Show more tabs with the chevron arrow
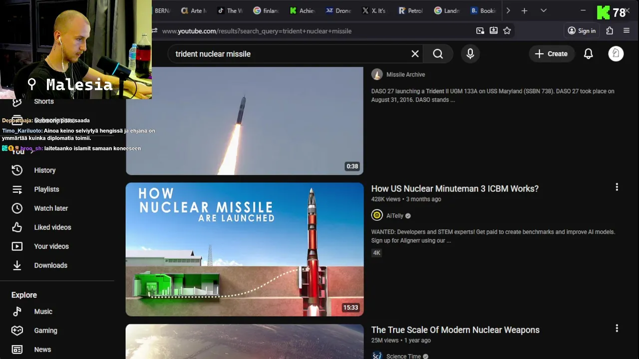Viewport: 639px width, 359px height. 508,10
